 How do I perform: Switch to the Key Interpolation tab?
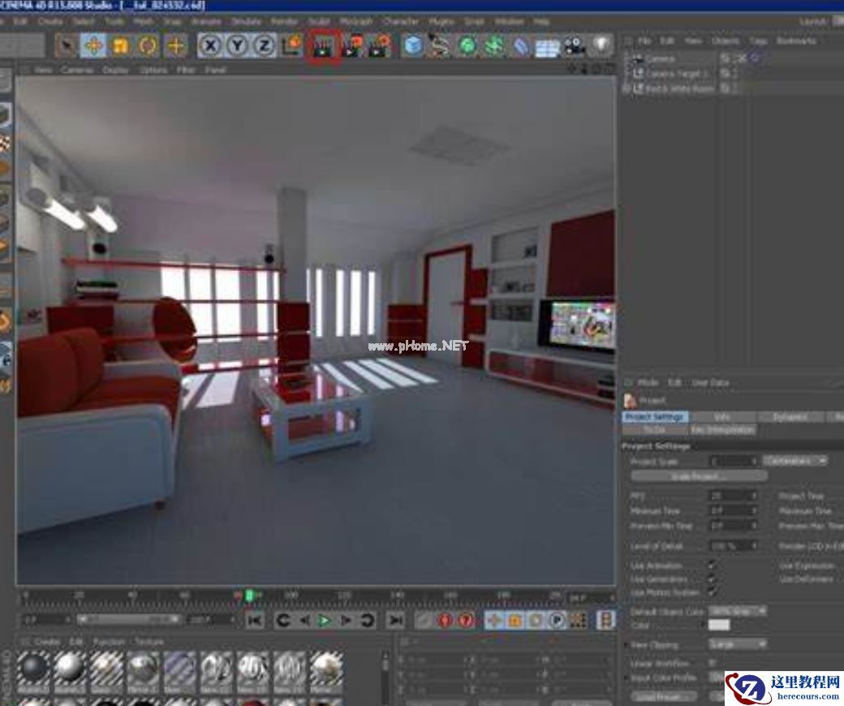point(722,430)
